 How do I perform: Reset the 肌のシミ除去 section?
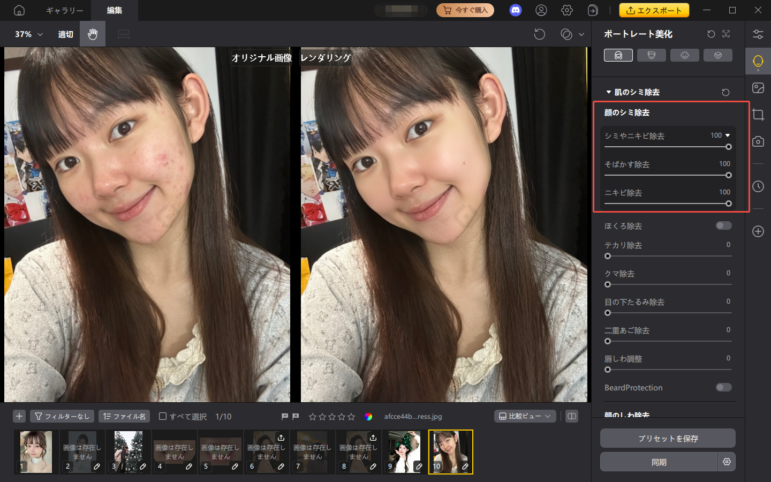coord(725,92)
